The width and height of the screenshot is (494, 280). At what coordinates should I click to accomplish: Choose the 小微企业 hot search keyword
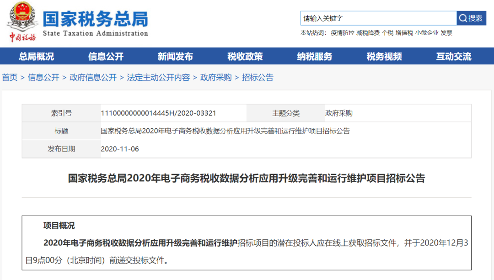(x=427, y=33)
